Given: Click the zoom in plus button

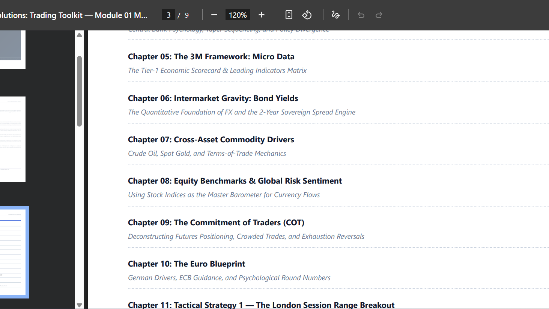Looking at the screenshot, I should [262, 15].
